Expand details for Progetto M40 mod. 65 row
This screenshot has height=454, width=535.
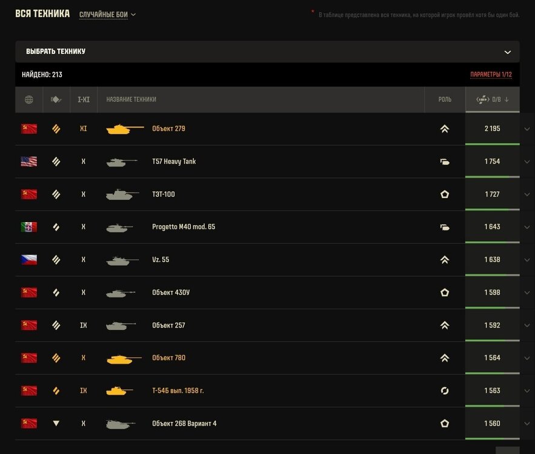[x=527, y=227]
